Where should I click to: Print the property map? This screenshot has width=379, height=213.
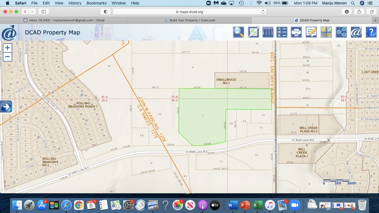point(296,32)
